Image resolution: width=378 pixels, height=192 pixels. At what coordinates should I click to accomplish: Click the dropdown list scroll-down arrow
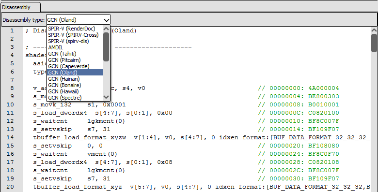click(106, 97)
